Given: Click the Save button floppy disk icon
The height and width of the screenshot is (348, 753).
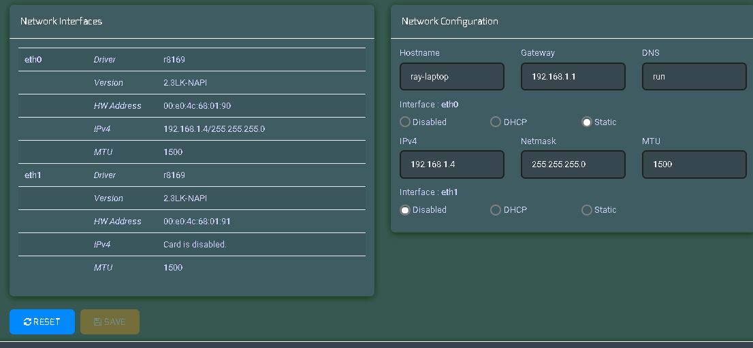Looking at the screenshot, I should click(x=97, y=321).
